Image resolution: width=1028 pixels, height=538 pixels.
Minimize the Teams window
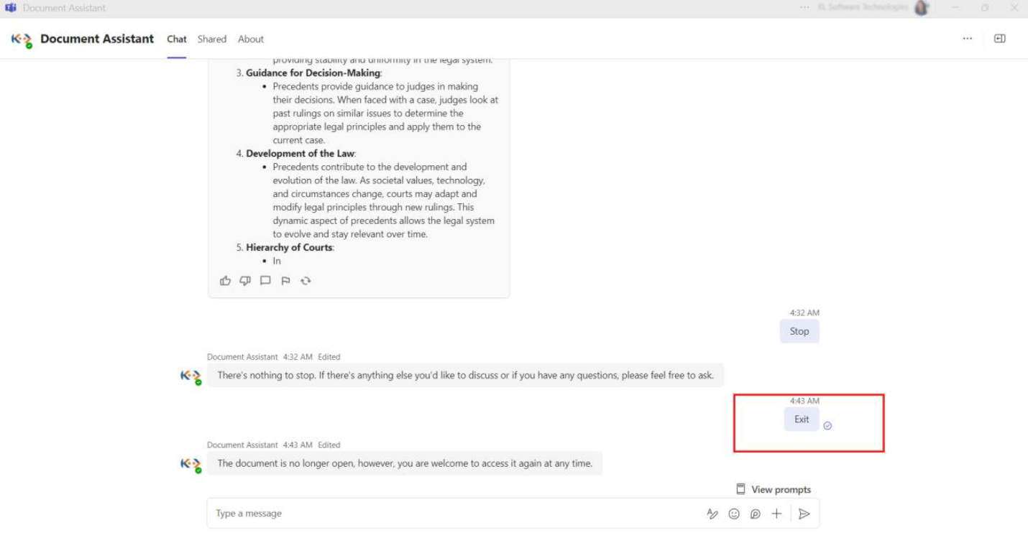pyautogui.click(x=956, y=8)
